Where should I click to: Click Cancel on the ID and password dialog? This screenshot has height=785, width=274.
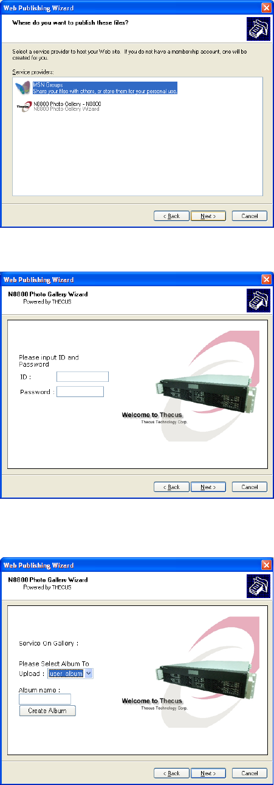point(249,487)
